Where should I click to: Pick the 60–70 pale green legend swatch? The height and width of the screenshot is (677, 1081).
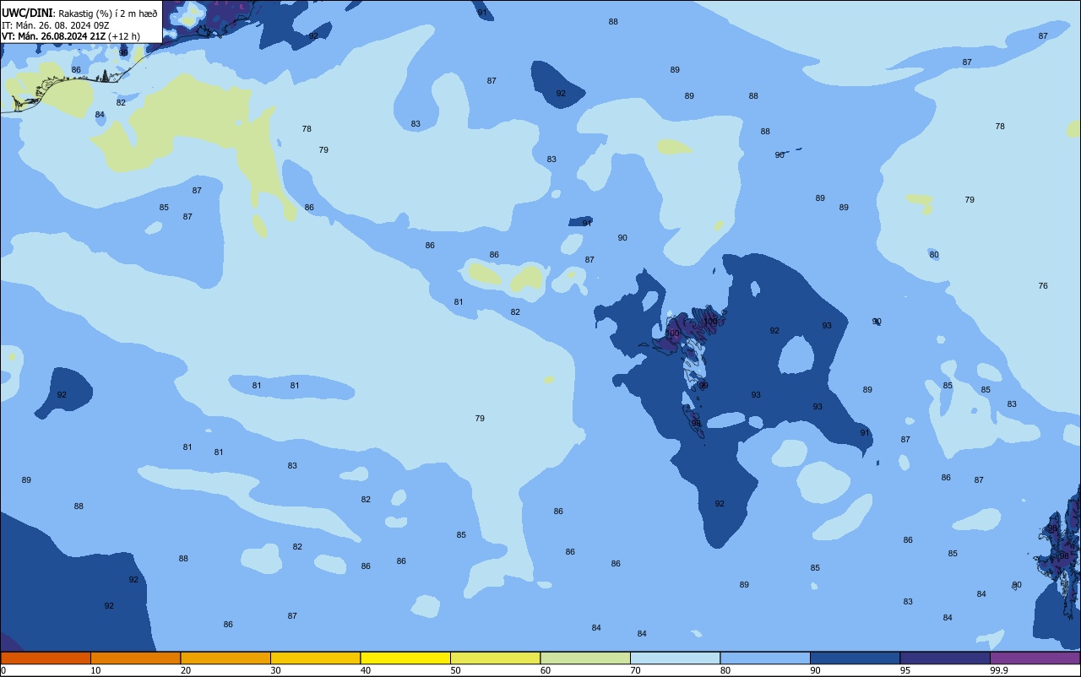pyautogui.click(x=585, y=658)
